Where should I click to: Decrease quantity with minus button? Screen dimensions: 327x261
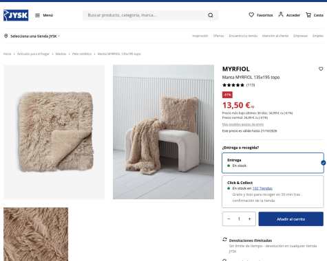coord(229,219)
